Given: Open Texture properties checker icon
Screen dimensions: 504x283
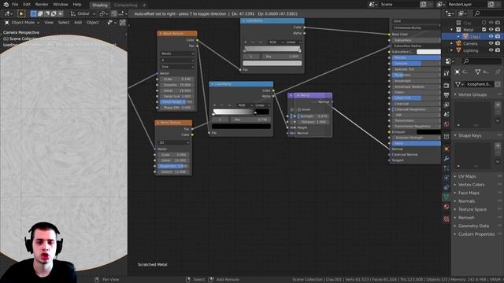Looking at the screenshot, I should 447,219.
